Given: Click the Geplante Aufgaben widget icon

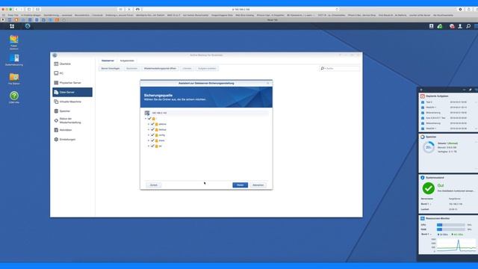Looking at the screenshot, I should 423,96.
